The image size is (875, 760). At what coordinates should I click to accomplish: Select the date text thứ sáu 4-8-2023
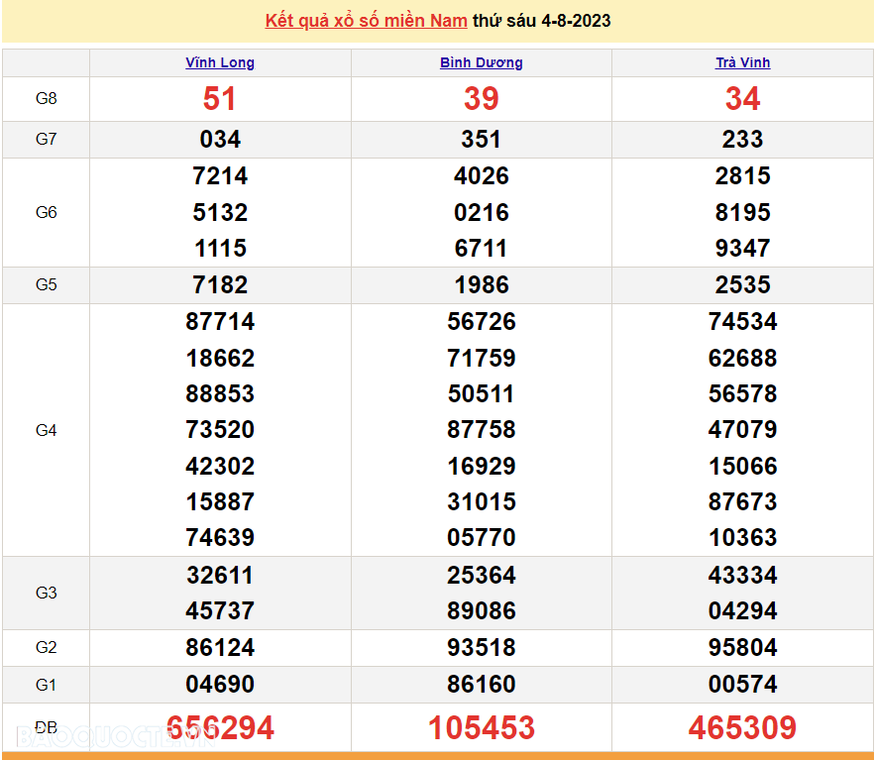point(542,21)
